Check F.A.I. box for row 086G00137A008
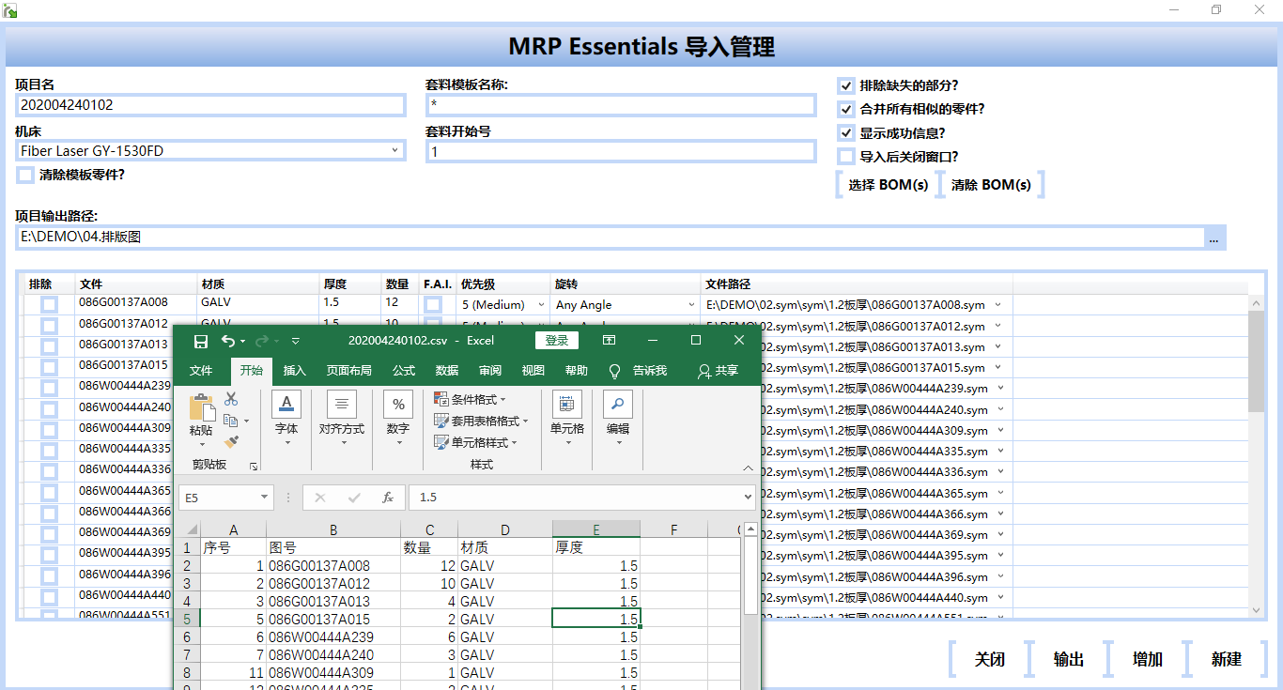Screen dimensions: 1283x690 click(x=433, y=304)
